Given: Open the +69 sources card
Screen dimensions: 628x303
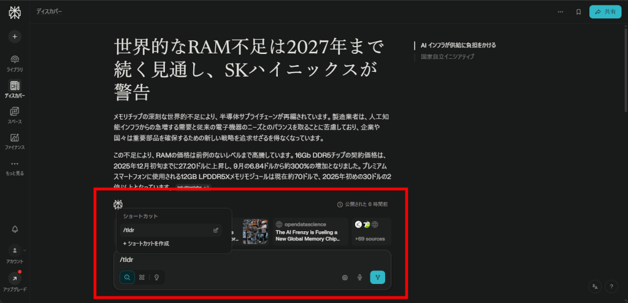Looking at the screenshot, I should [370, 232].
